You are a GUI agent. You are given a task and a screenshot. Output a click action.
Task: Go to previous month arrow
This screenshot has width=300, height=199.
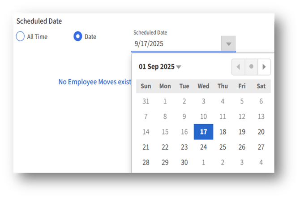click(238, 67)
